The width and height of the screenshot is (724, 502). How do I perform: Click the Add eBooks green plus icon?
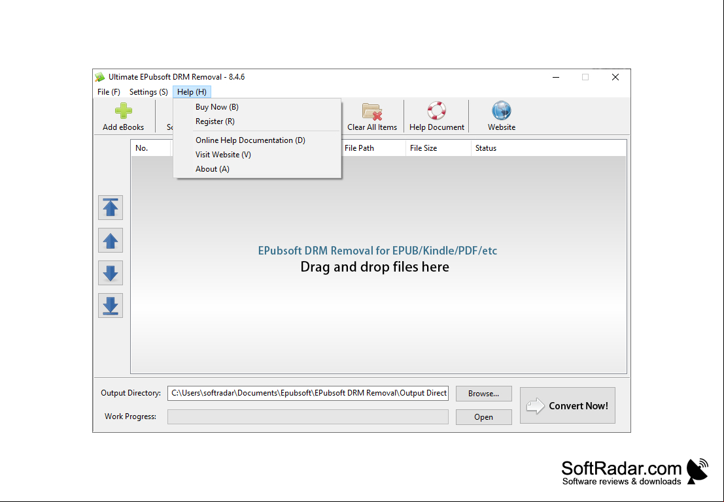click(x=124, y=110)
